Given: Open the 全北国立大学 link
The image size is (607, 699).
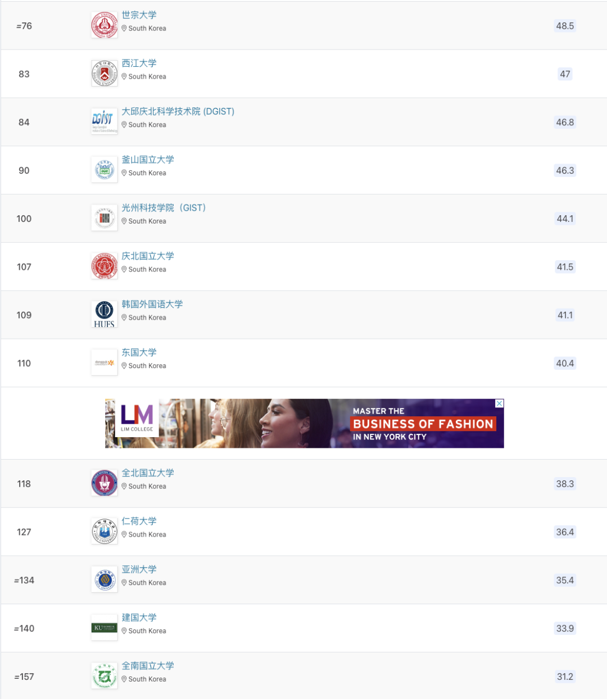Looking at the screenshot, I should coord(148,473).
